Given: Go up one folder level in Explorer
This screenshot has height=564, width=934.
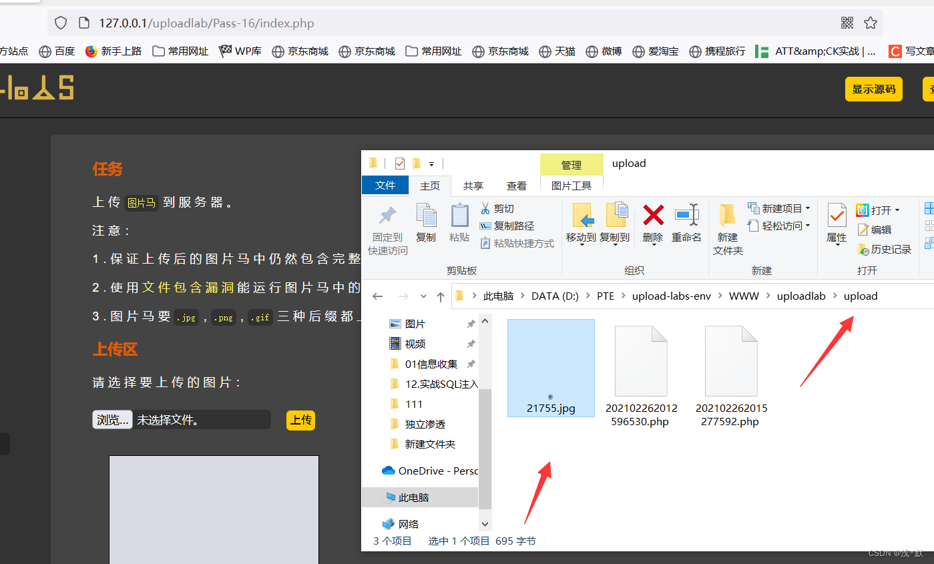Looking at the screenshot, I should [x=440, y=296].
